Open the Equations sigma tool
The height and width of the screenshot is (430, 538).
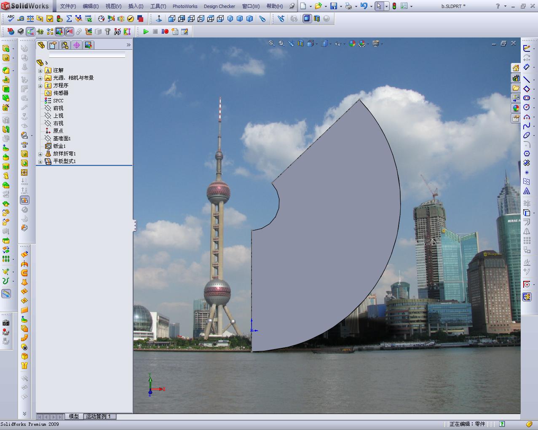point(69,19)
